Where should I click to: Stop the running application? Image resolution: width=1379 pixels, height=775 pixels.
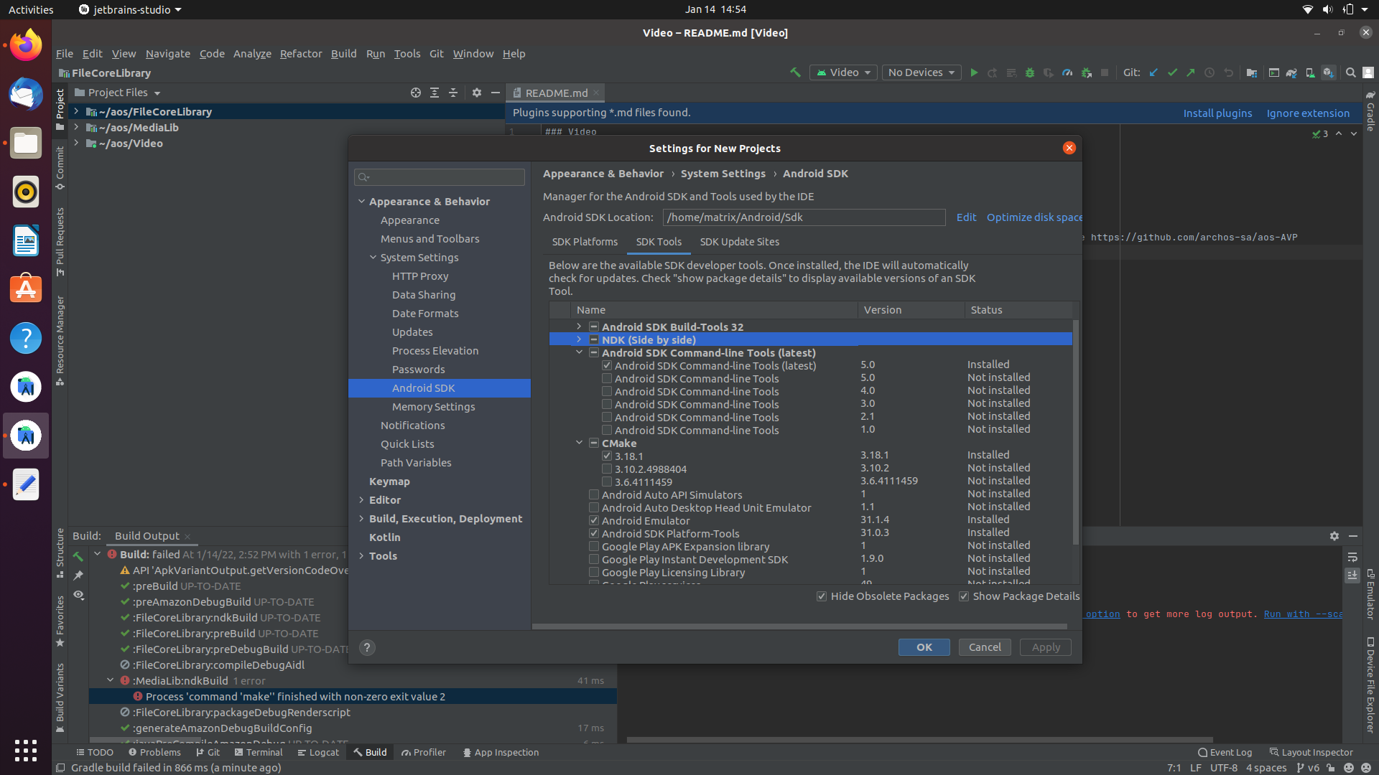point(1104,72)
